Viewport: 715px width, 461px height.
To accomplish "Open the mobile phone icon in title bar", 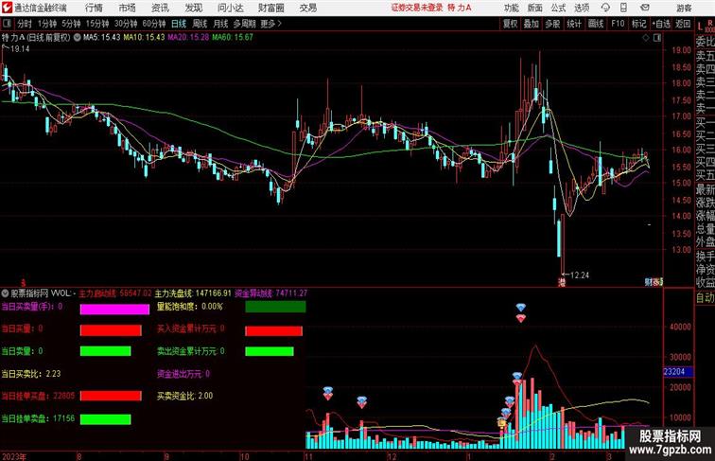I will click(x=623, y=8).
